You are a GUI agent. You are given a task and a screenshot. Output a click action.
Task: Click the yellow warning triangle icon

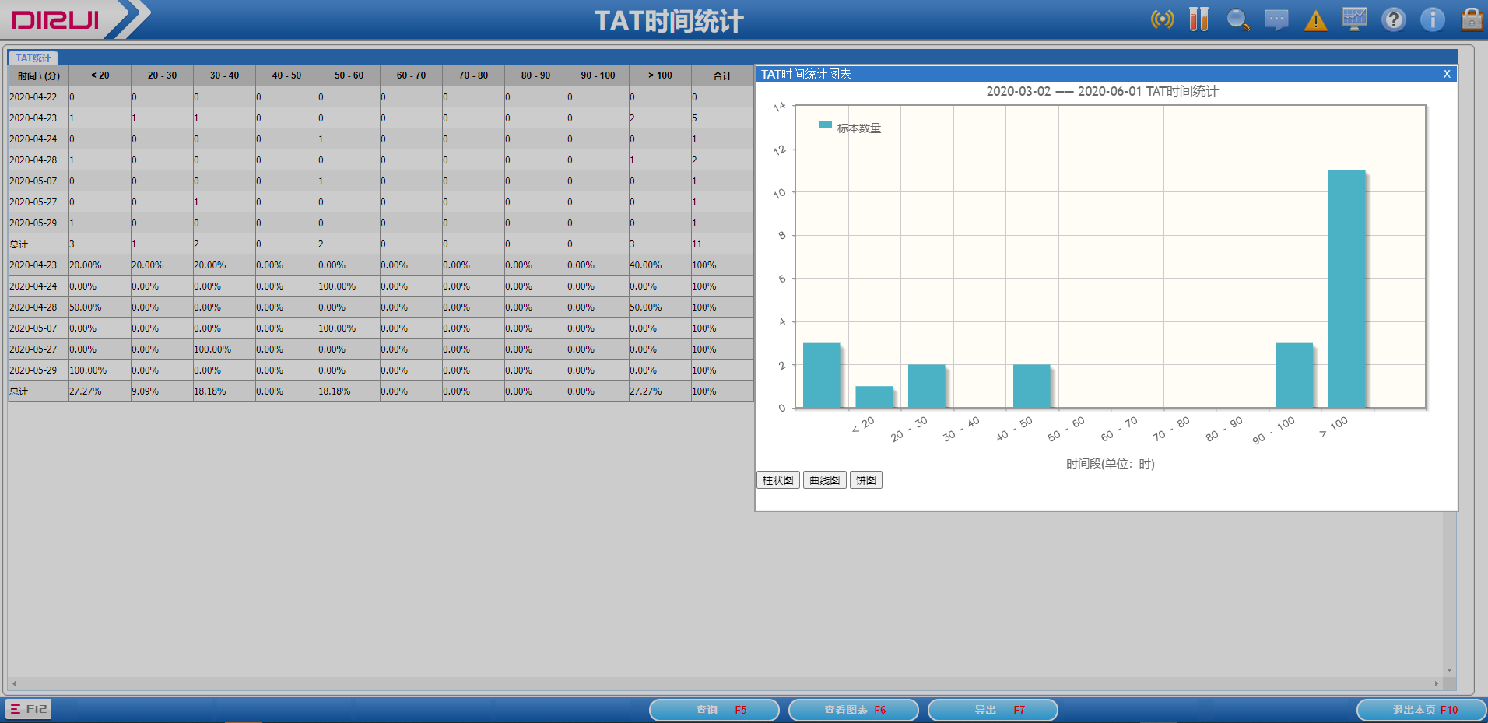tap(1315, 20)
